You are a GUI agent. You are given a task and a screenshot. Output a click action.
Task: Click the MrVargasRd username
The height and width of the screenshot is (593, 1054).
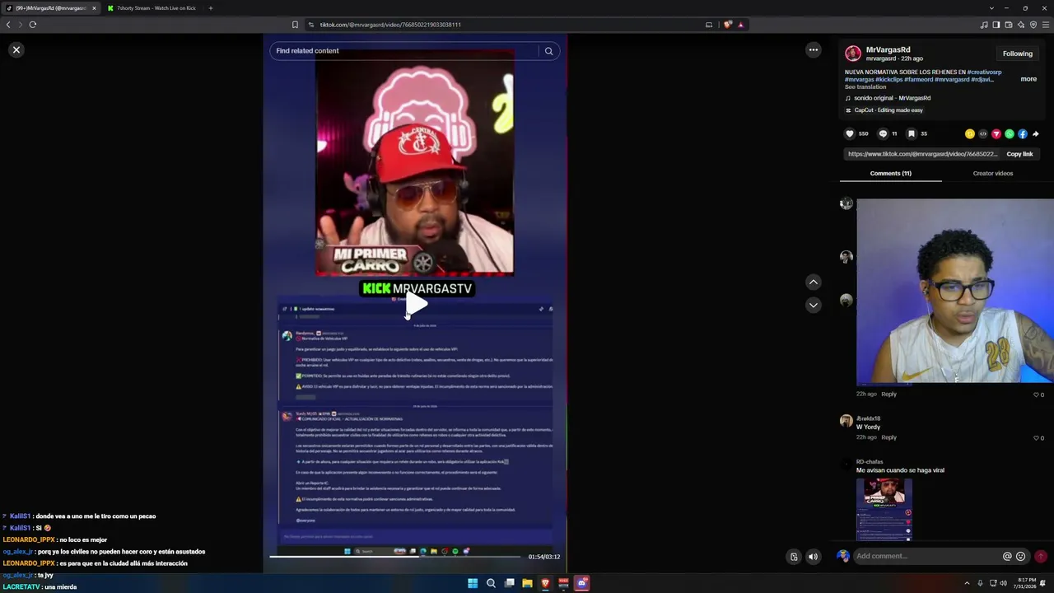click(x=888, y=50)
